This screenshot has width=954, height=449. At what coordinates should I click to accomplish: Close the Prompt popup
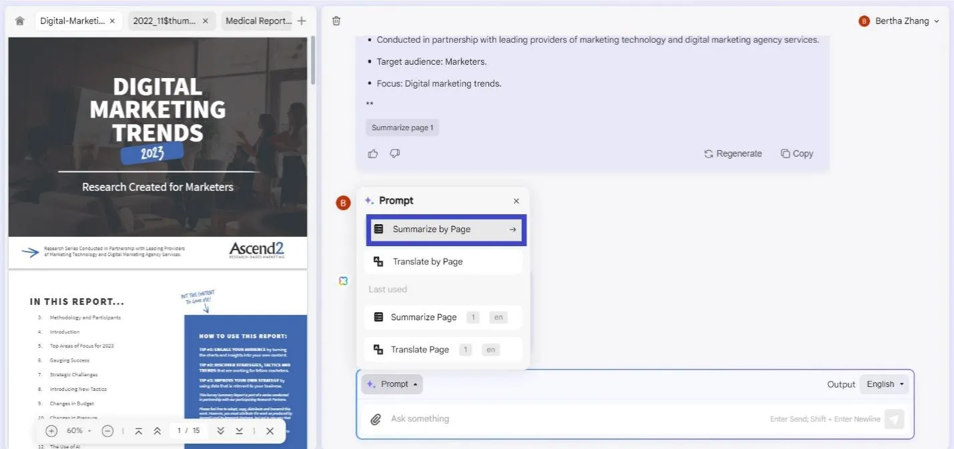(x=516, y=201)
